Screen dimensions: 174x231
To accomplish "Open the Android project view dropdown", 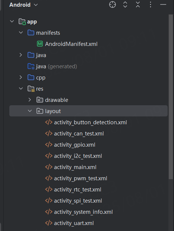I will tap(23, 5).
